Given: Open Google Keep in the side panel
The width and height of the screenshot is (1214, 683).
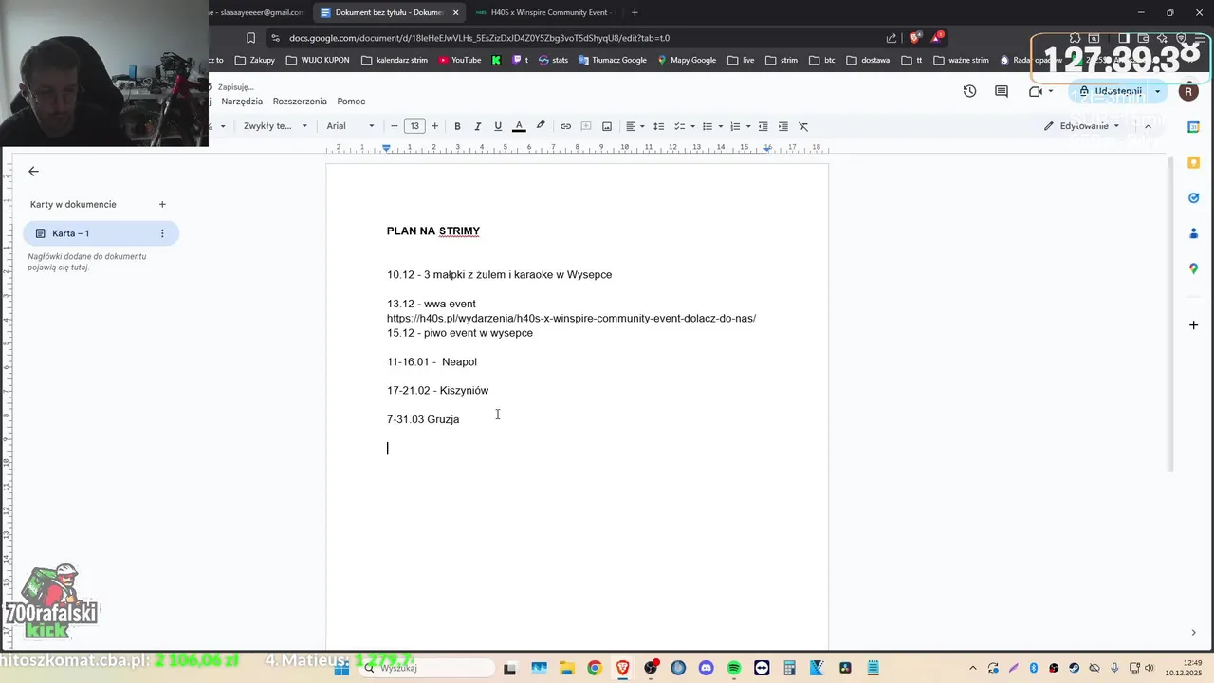Looking at the screenshot, I should (1194, 163).
